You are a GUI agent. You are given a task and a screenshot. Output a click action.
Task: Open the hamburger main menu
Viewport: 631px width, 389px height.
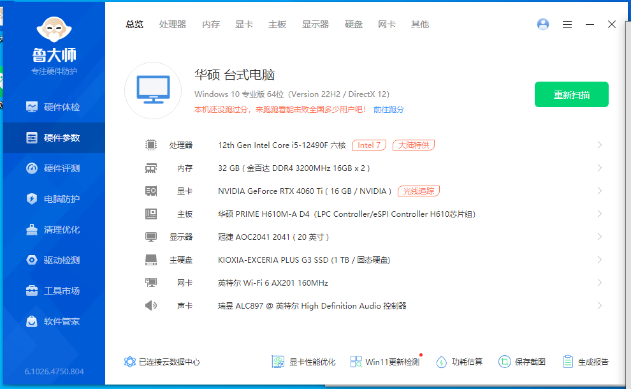pyautogui.click(x=567, y=25)
